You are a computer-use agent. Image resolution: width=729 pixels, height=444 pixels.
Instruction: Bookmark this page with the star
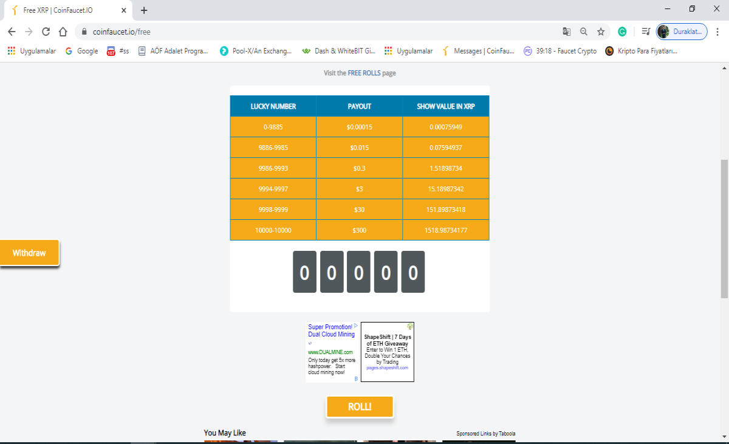coord(601,32)
